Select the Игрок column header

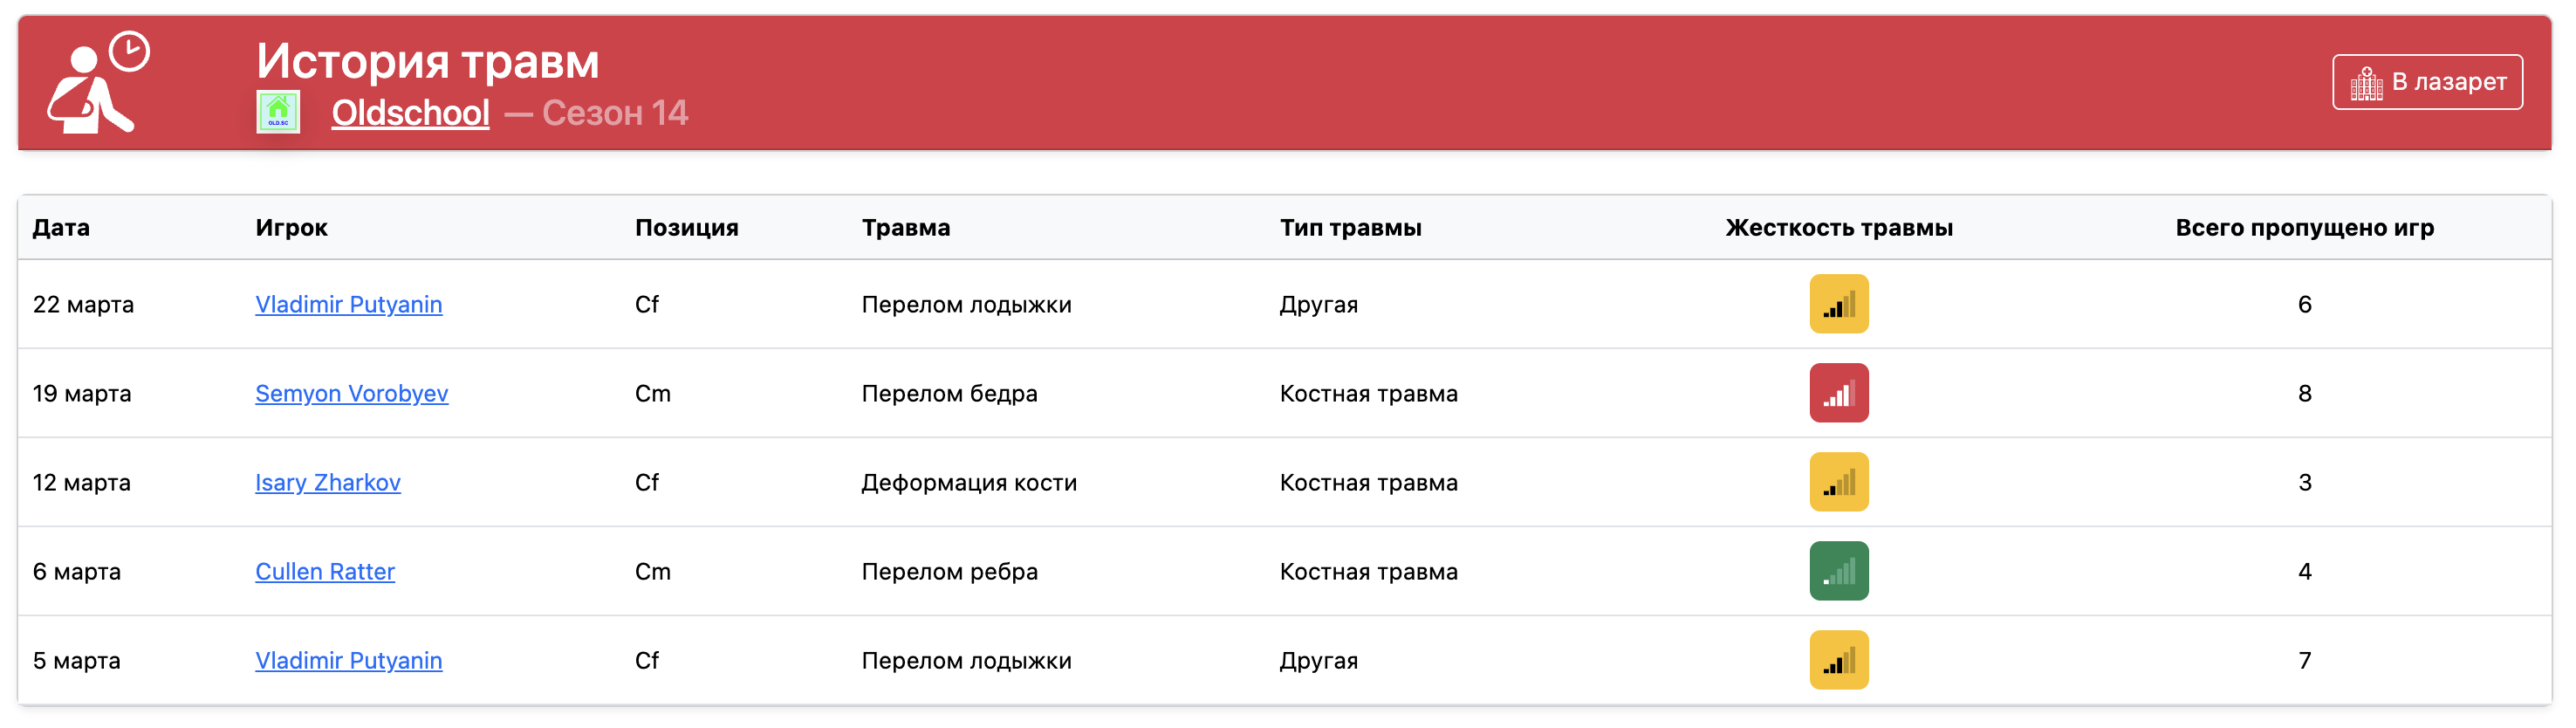[292, 227]
